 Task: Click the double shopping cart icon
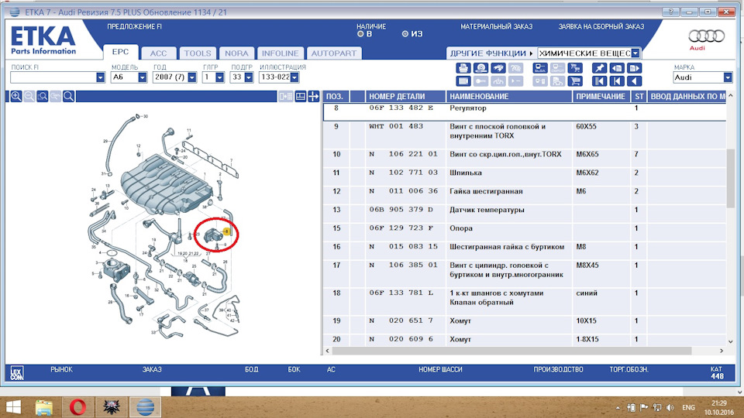click(x=575, y=68)
